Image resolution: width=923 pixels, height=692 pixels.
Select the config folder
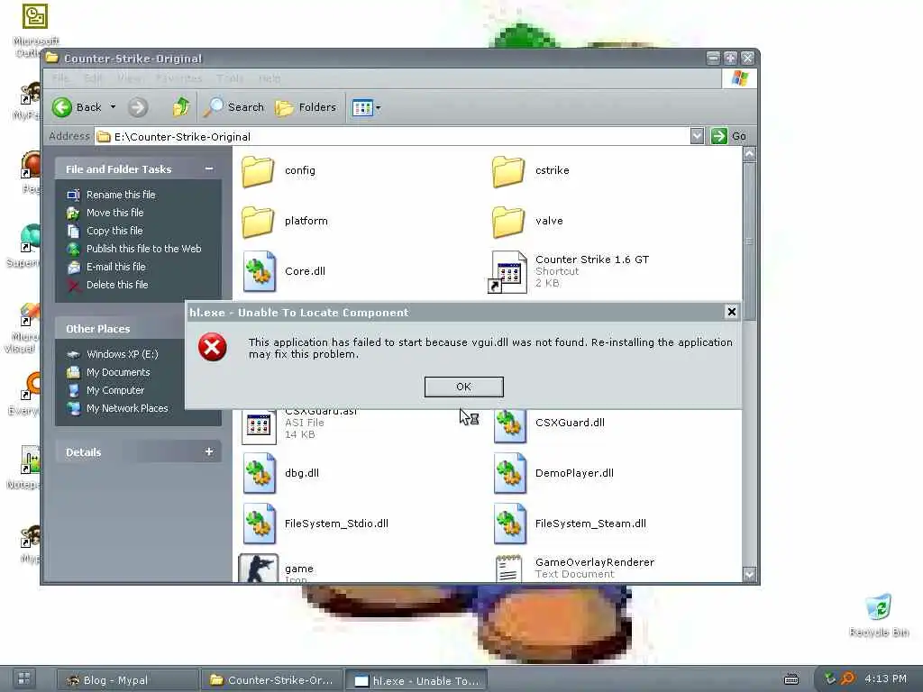point(279,170)
